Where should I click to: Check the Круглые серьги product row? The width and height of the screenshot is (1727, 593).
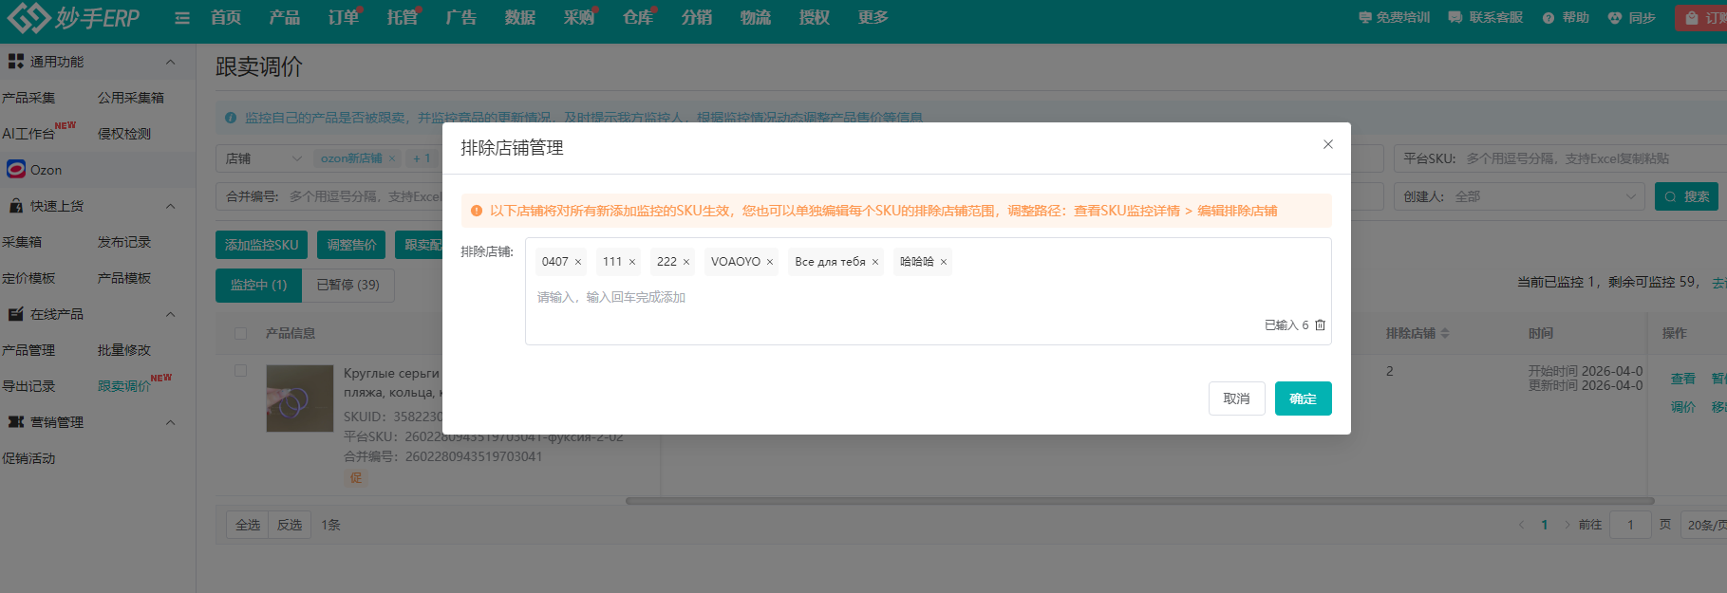point(240,371)
